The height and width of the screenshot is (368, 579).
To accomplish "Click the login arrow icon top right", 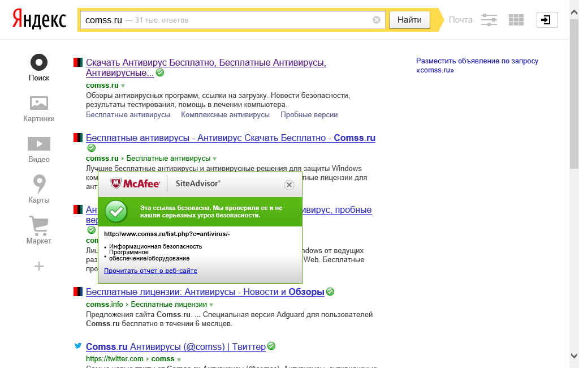I will (x=546, y=19).
